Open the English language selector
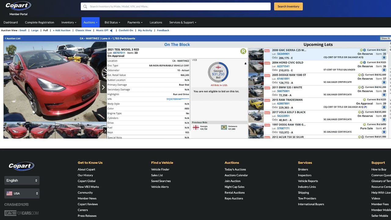The height and width of the screenshot is (220, 391). 22,181
